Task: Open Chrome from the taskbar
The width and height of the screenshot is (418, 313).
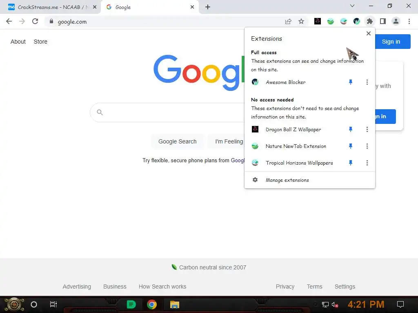Action: pos(152,304)
